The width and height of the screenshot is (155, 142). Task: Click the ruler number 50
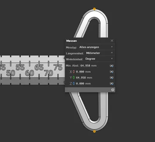click(11, 73)
